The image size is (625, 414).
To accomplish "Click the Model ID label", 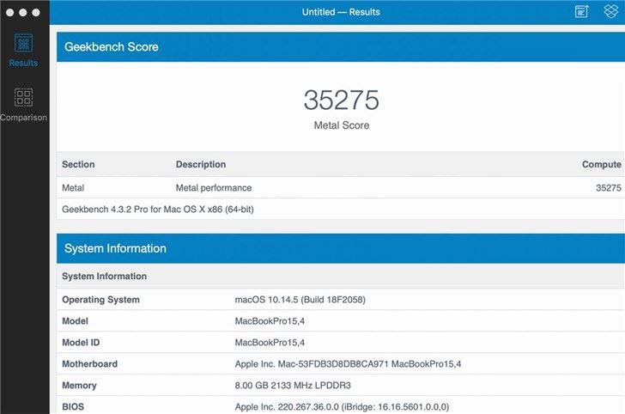I will [81, 343].
